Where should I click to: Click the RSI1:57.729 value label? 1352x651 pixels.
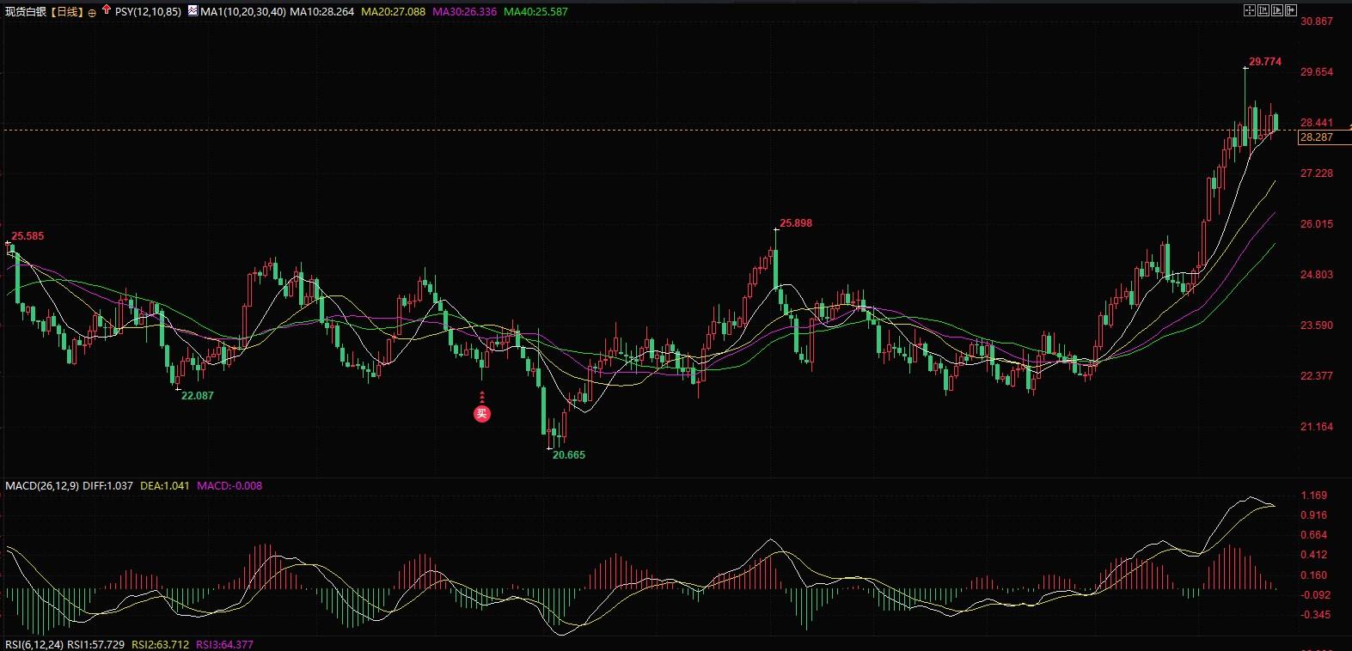point(95,644)
